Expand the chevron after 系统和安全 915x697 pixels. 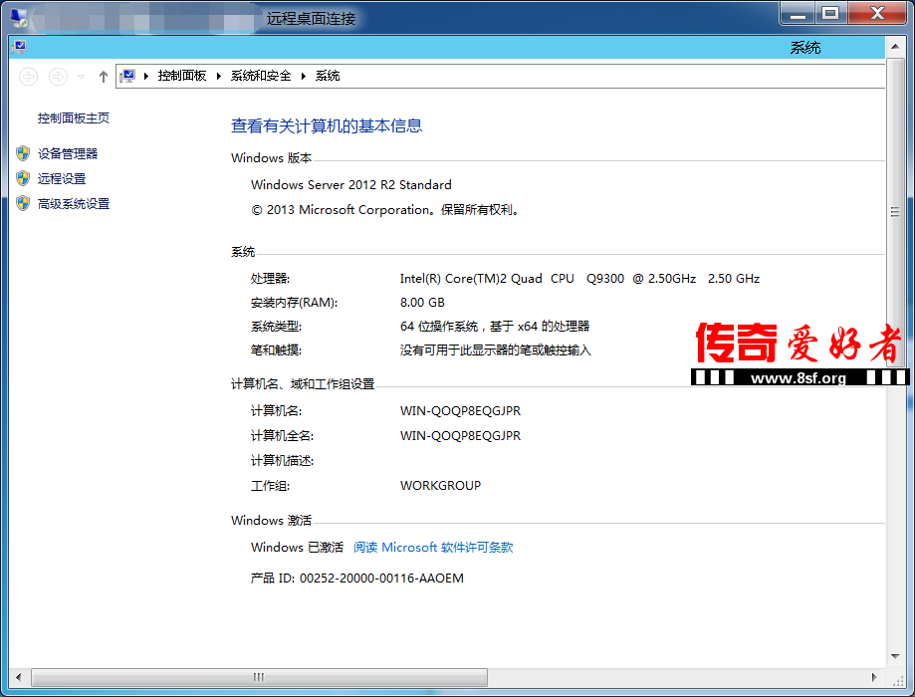[x=304, y=76]
